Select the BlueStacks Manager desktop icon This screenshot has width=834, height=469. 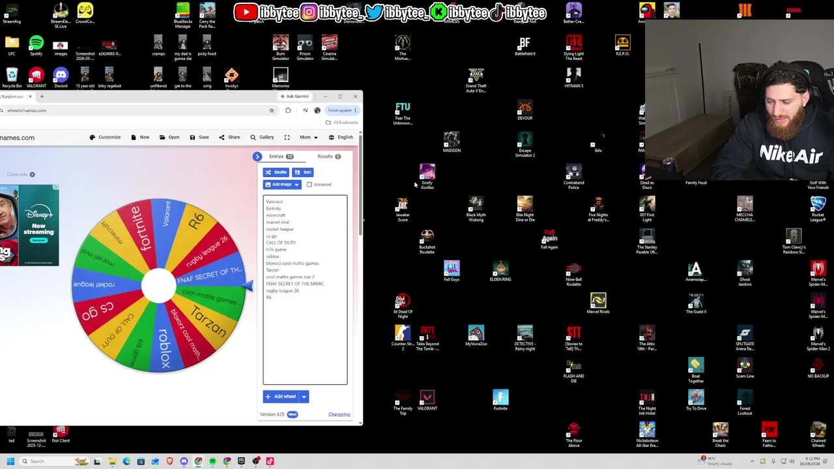tap(183, 16)
